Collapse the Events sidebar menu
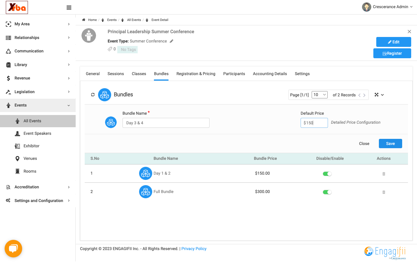The width and height of the screenshot is (417, 262). (x=38, y=105)
